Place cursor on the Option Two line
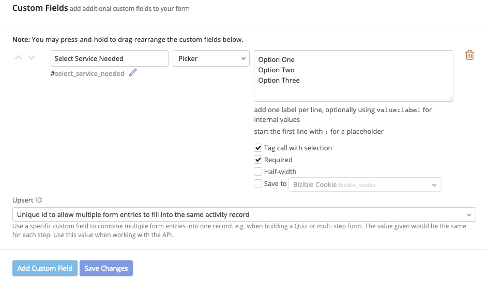Screen dimensions: 487x281 click(277, 70)
